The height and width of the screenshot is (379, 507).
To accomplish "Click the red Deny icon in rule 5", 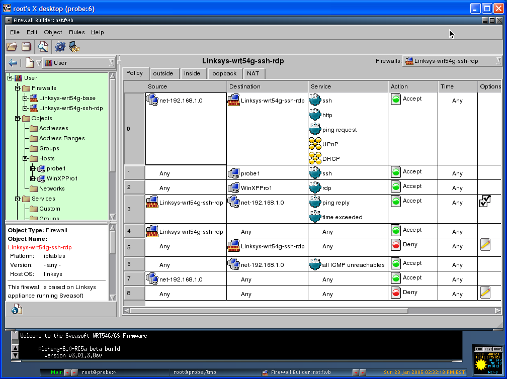I will [396, 245].
